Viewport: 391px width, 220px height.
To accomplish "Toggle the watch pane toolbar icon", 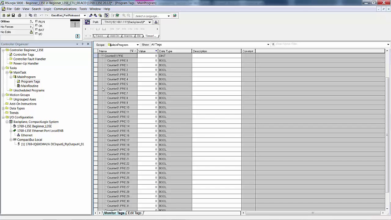I will click(106, 16).
